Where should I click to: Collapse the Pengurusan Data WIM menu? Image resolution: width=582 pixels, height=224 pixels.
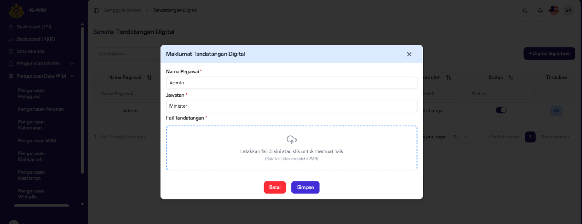click(72, 76)
